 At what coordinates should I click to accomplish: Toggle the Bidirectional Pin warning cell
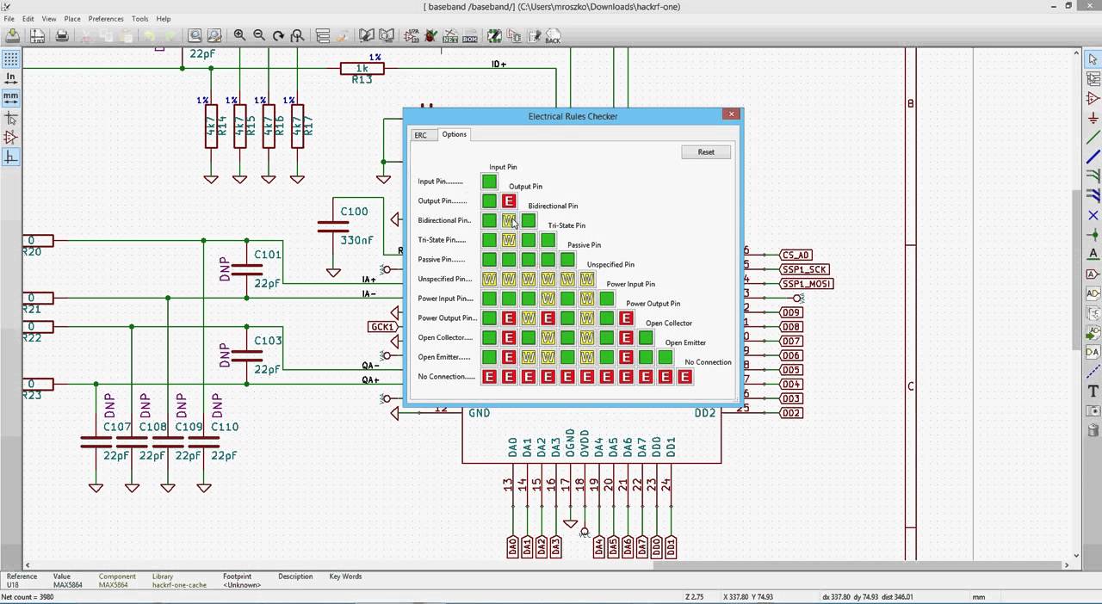(509, 220)
